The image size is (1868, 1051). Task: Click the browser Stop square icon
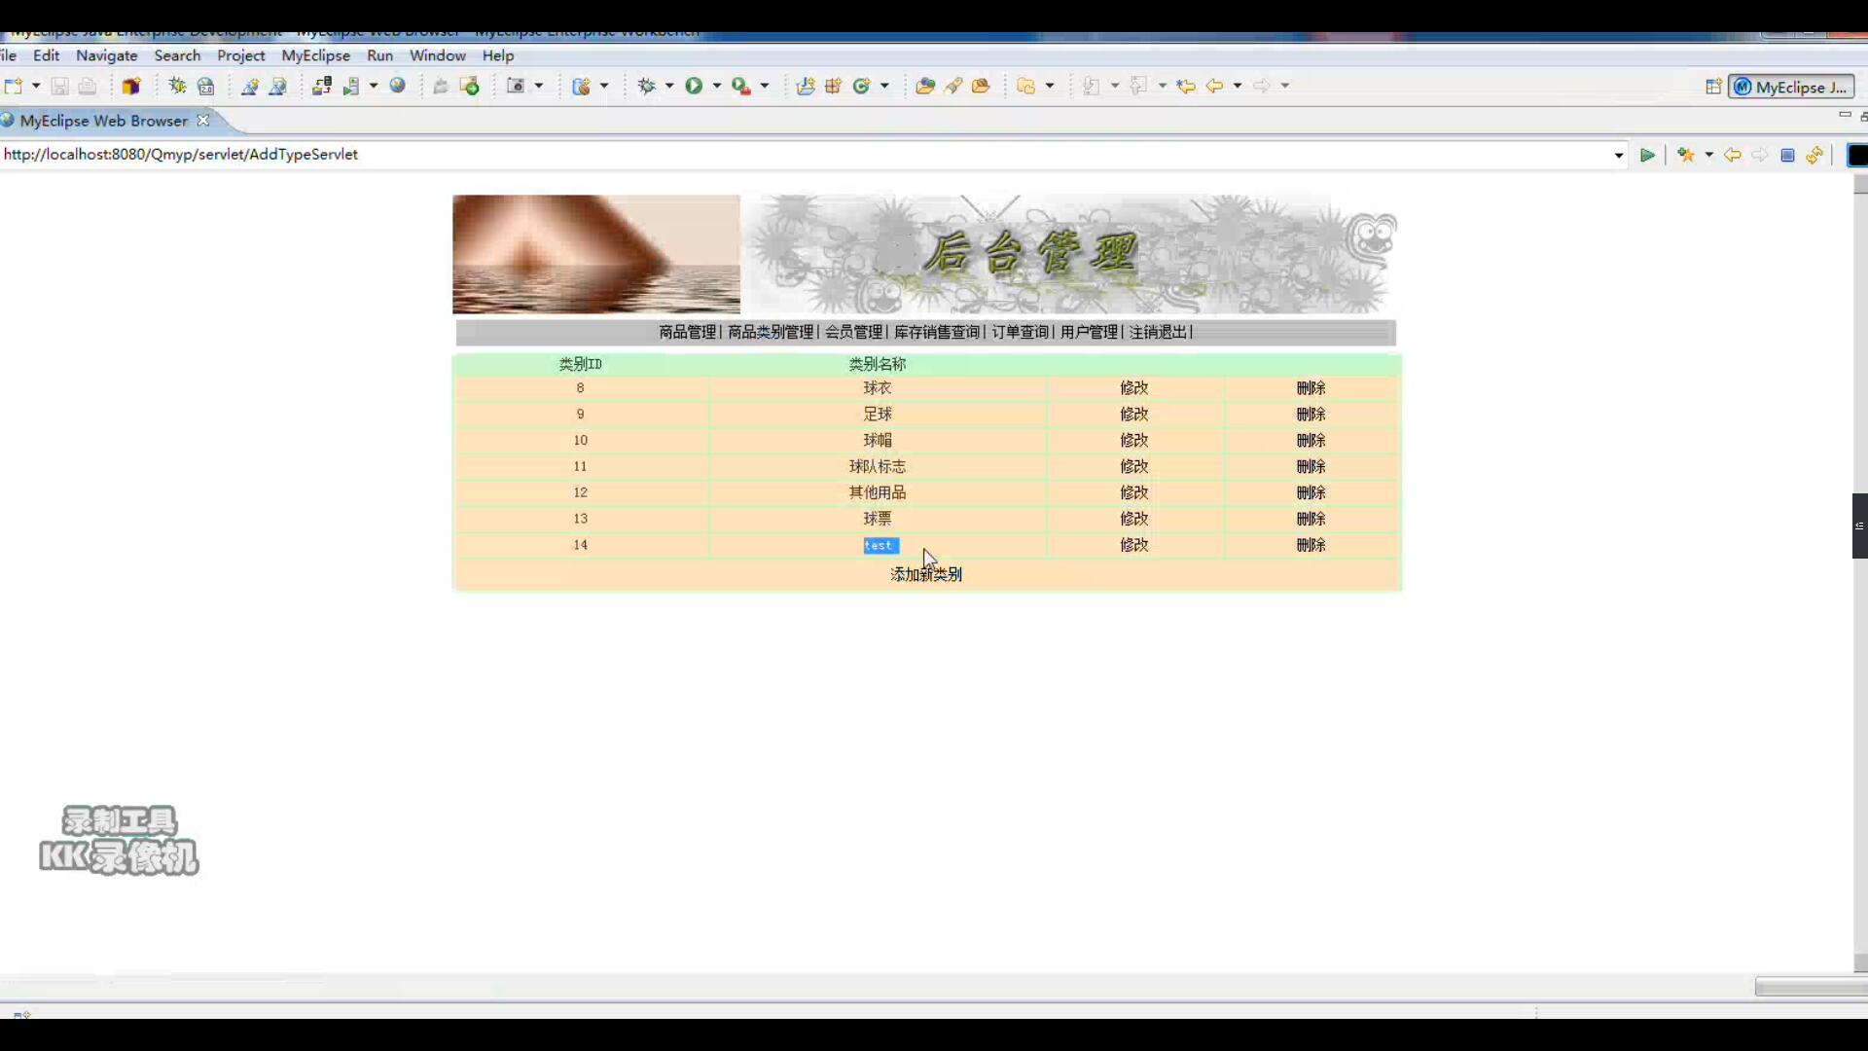tap(1787, 155)
